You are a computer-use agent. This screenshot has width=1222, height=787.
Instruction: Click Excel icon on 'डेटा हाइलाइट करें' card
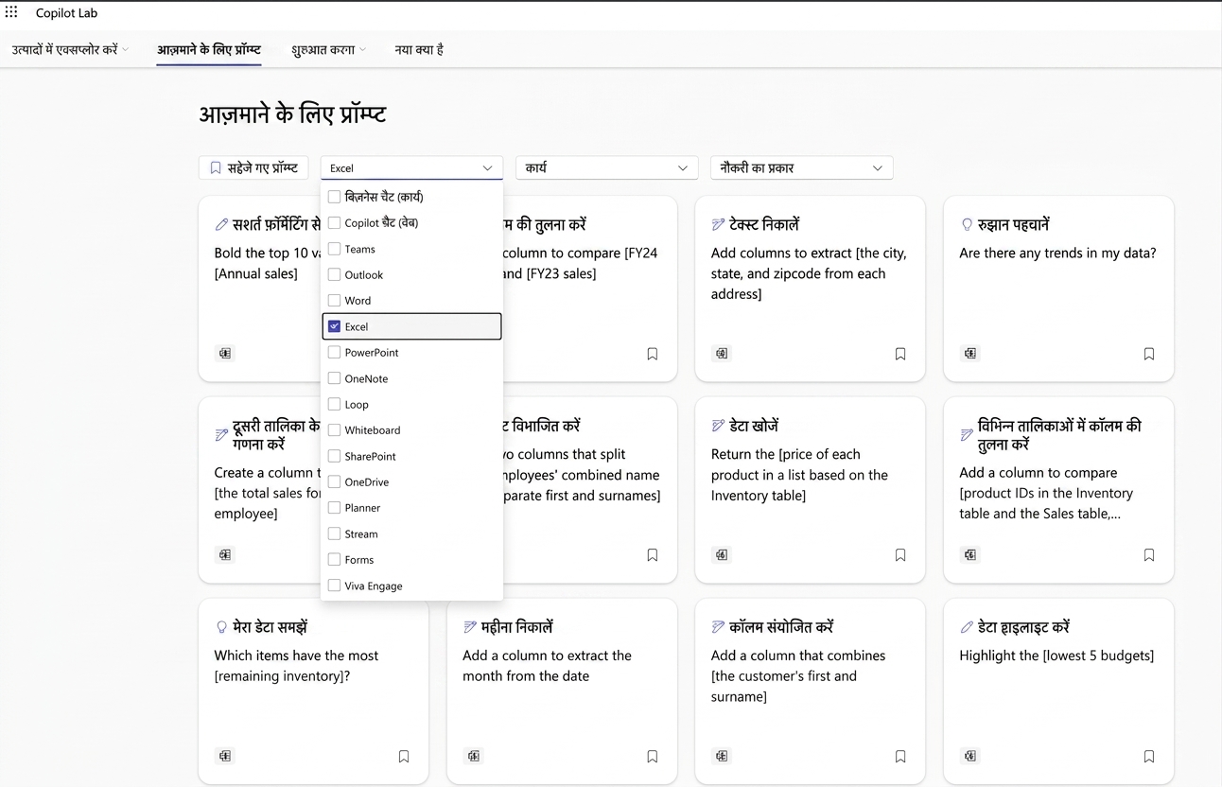pyautogui.click(x=970, y=757)
